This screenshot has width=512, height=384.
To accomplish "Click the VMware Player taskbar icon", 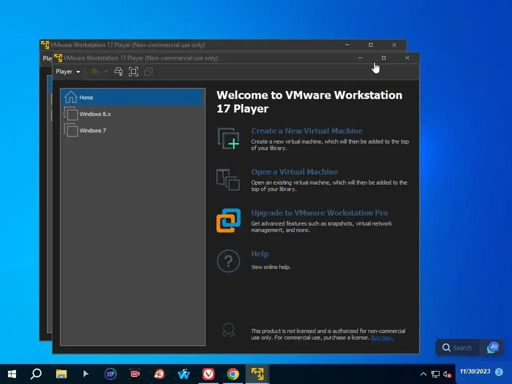I will pyautogui.click(x=257, y=374).
